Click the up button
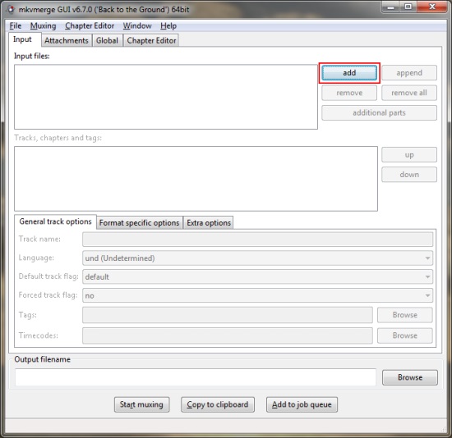The width and height of the screenshot is (452, 438). point(409,155)
